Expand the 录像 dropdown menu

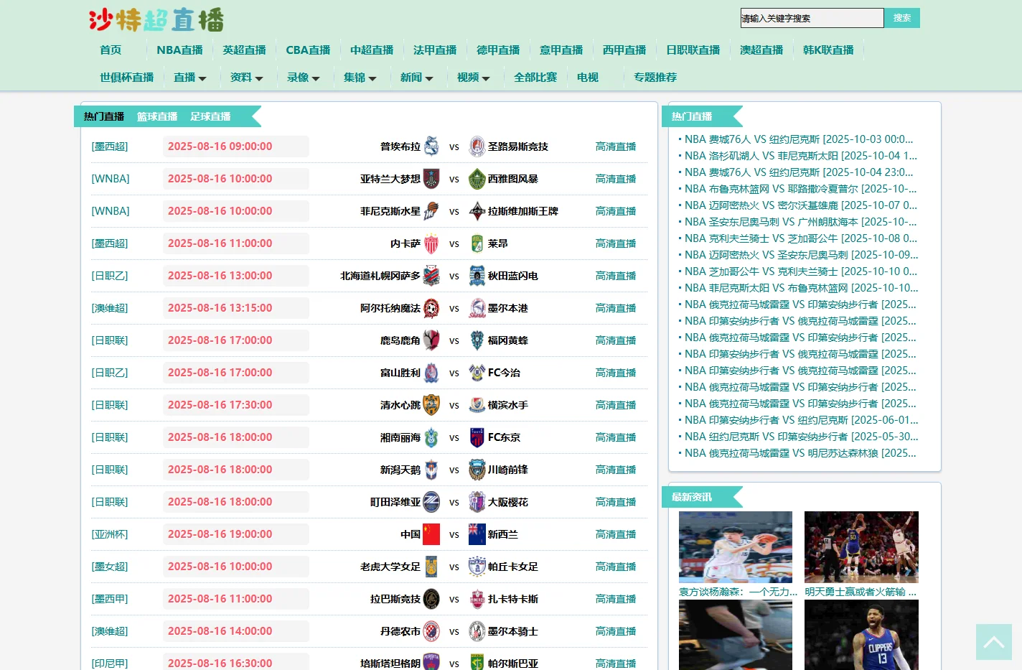pos(304,78)
